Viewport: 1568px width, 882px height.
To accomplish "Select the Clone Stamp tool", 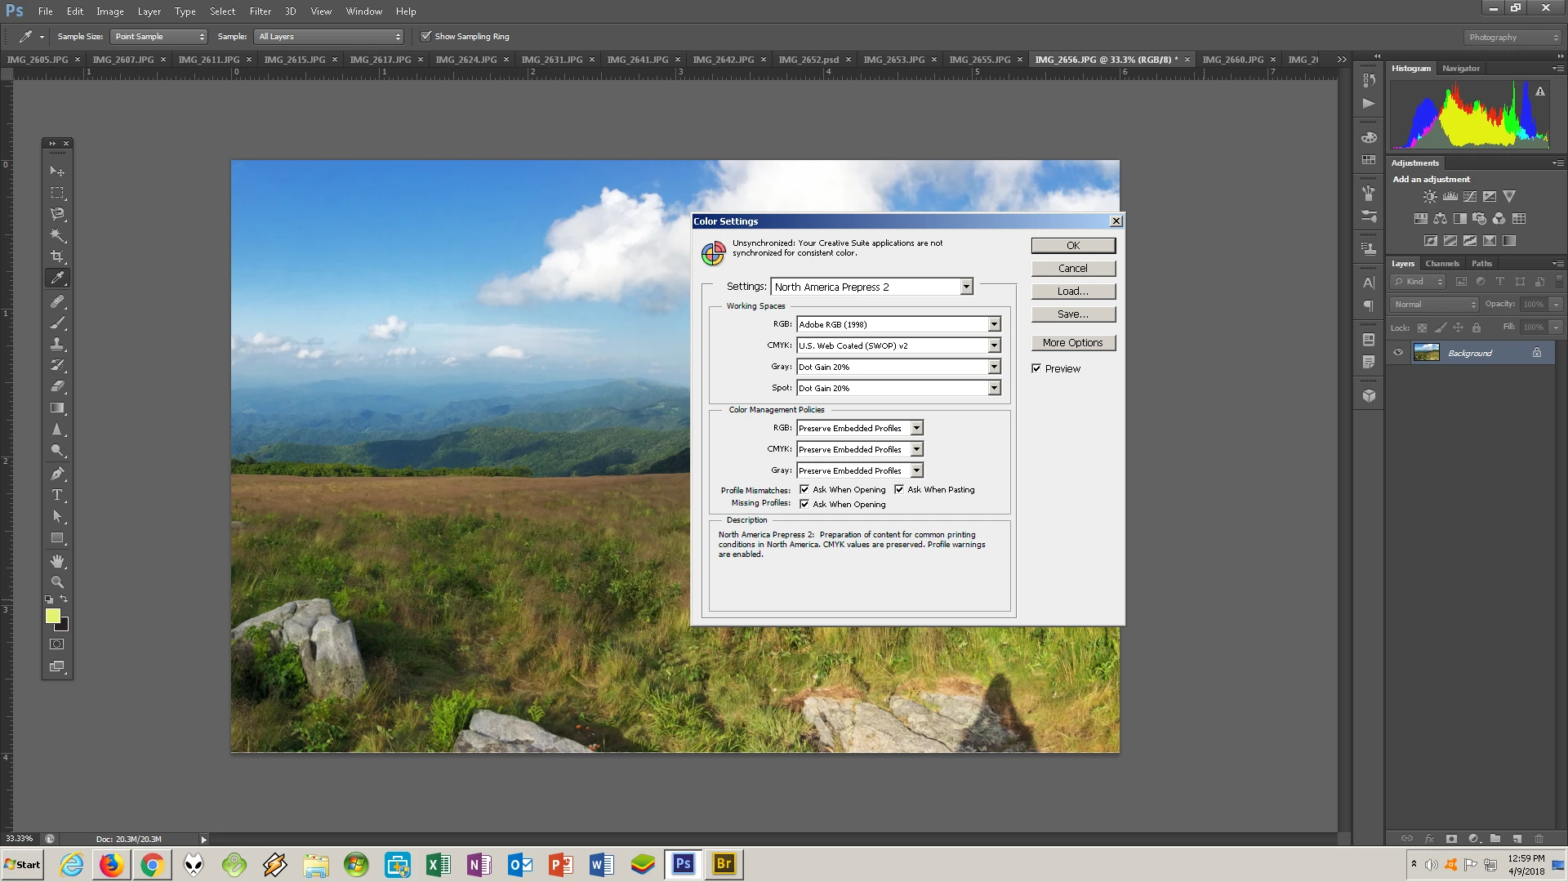I will tap(57, 344).
